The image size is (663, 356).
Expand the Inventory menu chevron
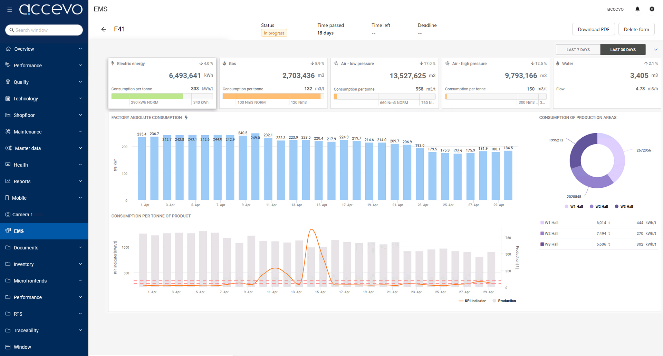80,264
